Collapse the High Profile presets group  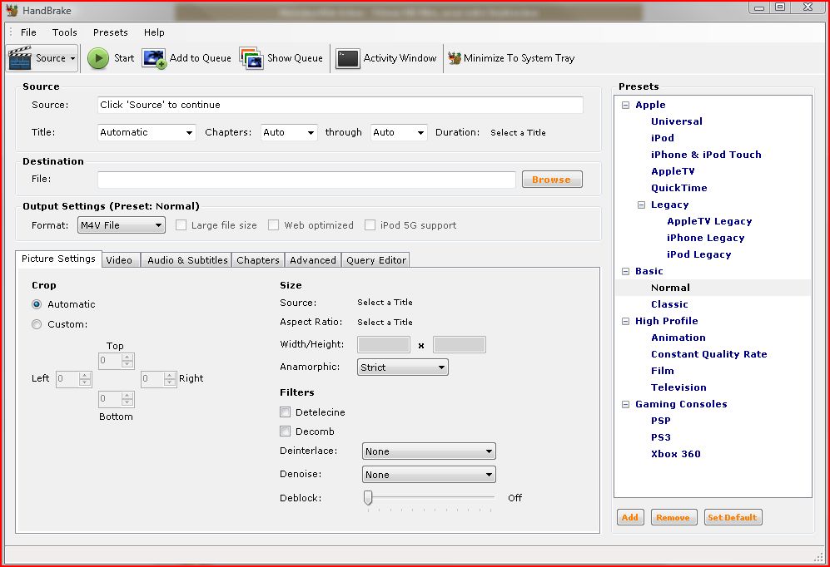tap(626, 321)
